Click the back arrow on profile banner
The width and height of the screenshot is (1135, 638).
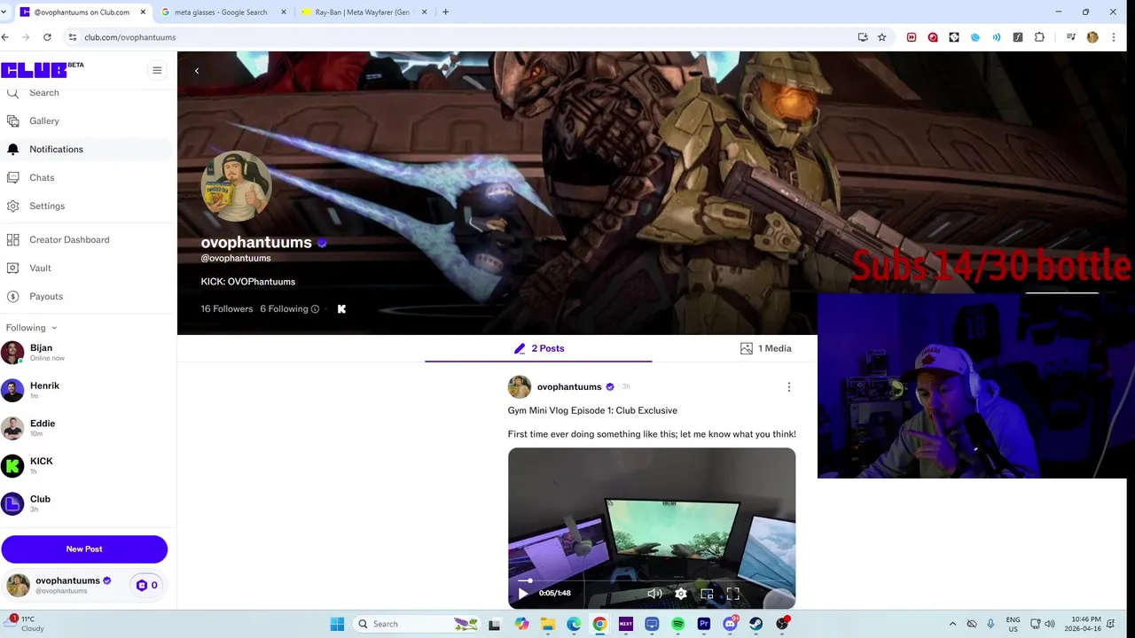197,71
